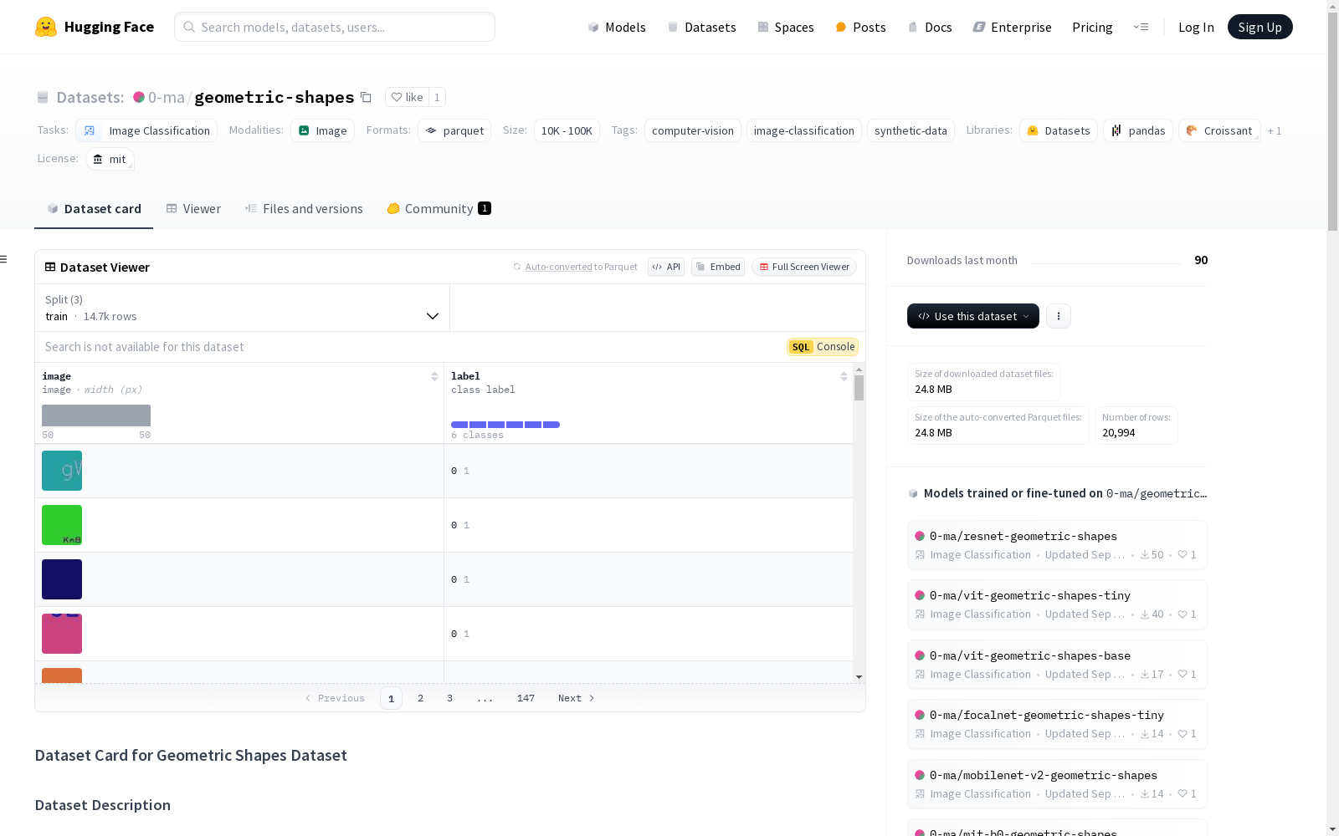
Task: Focus the search models input field
Action: (335, 27)
